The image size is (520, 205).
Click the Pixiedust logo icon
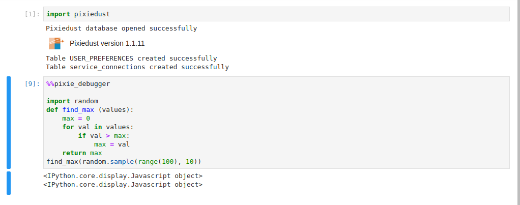55,43
